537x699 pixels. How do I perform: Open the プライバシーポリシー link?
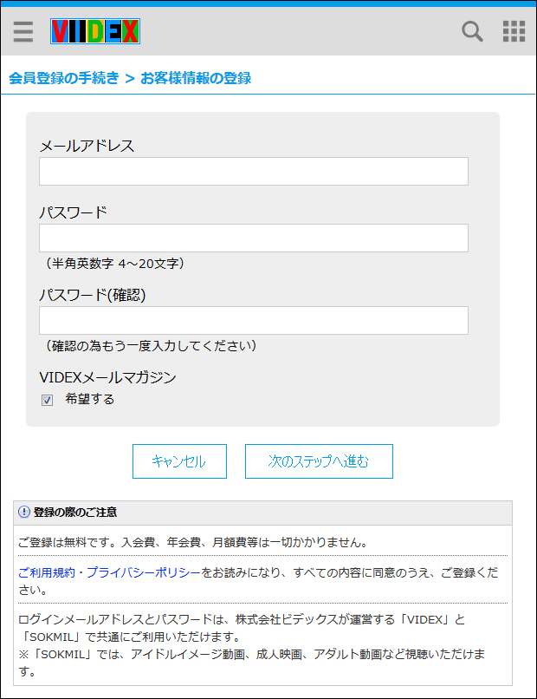(144, 572)
